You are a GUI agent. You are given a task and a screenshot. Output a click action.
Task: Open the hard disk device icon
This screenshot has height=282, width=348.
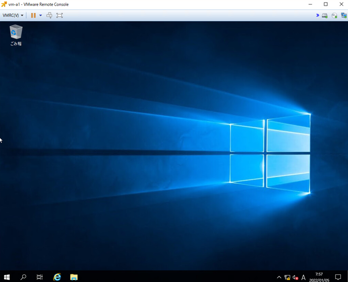tap(325, 16)
